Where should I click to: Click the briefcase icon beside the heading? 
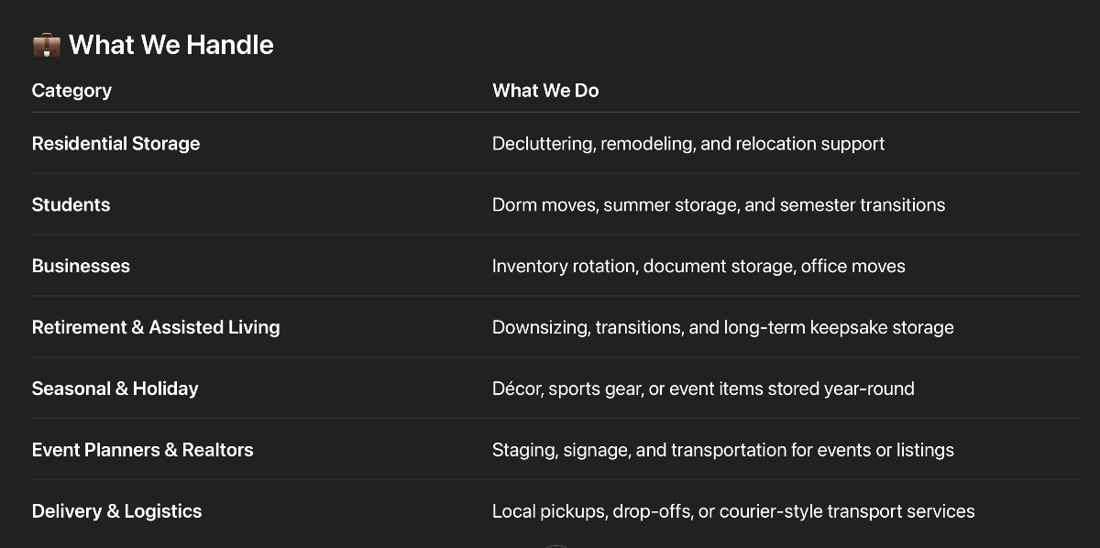click(x=46, y=45)
